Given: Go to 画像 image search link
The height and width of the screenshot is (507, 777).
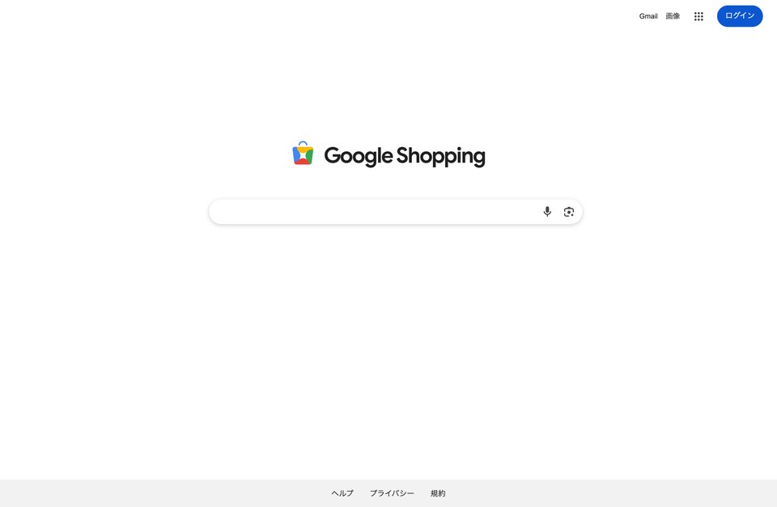Looking at the screenshot, I should (673, 16).
